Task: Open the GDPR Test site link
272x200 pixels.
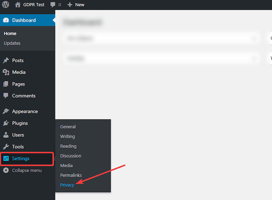Action: pos(34,5)
